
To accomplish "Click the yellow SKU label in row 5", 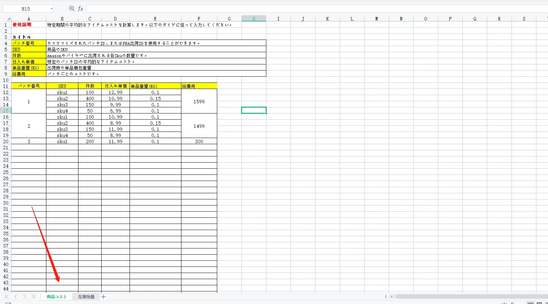I will click(29, 49).
